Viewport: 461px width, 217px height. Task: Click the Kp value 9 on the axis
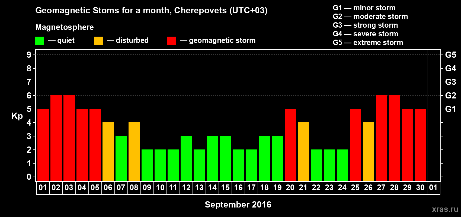(x=29, y=55)
